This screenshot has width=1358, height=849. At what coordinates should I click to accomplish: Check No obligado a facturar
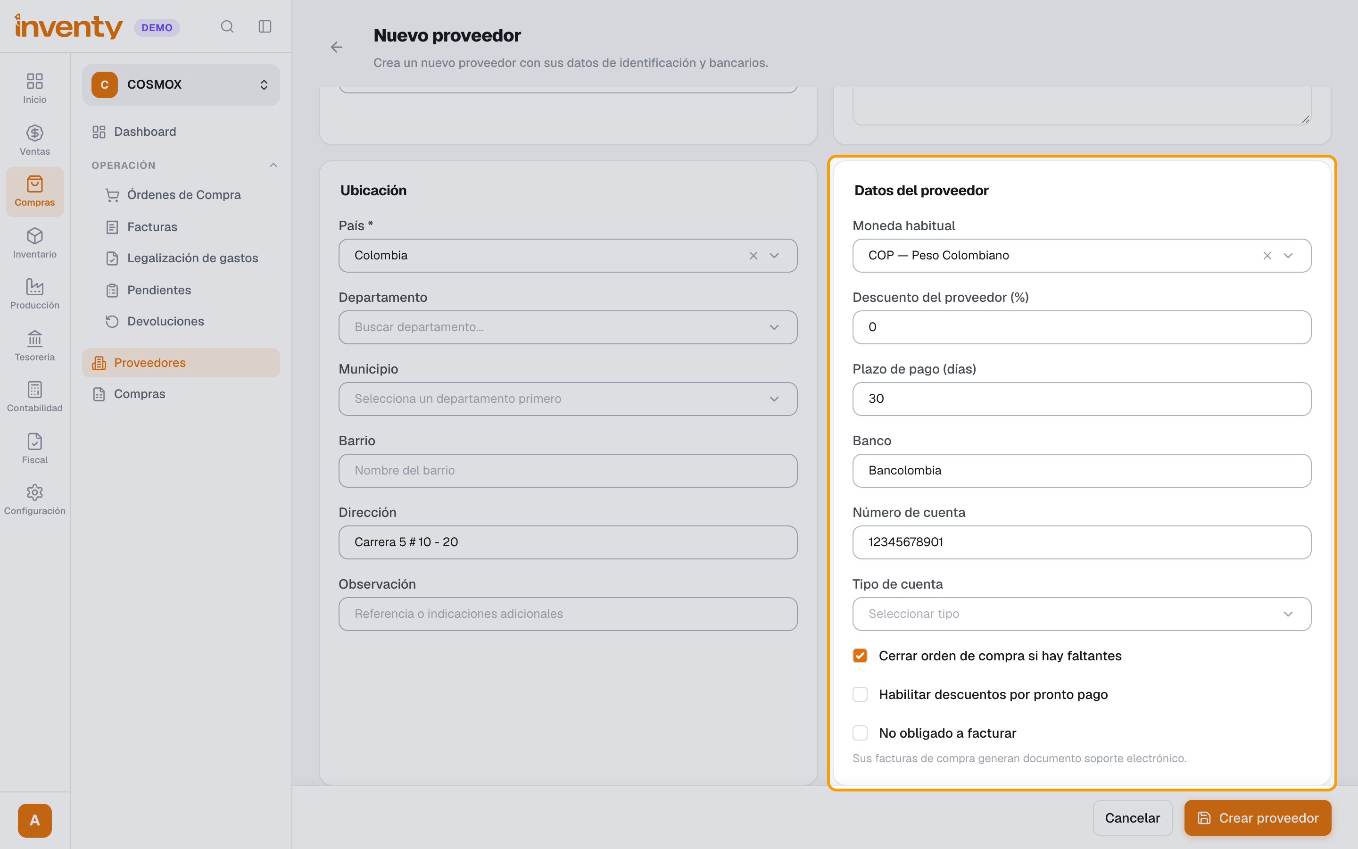pos(860,733)
